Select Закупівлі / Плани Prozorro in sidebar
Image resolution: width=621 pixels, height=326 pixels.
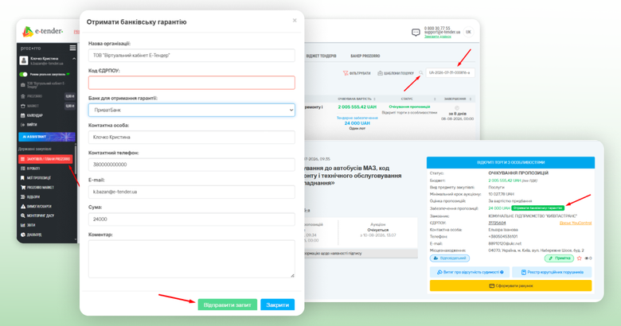45,159
